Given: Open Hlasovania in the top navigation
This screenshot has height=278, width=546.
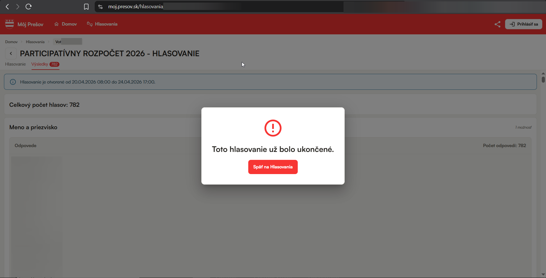Looking at the screenshot, I should 102,24.
